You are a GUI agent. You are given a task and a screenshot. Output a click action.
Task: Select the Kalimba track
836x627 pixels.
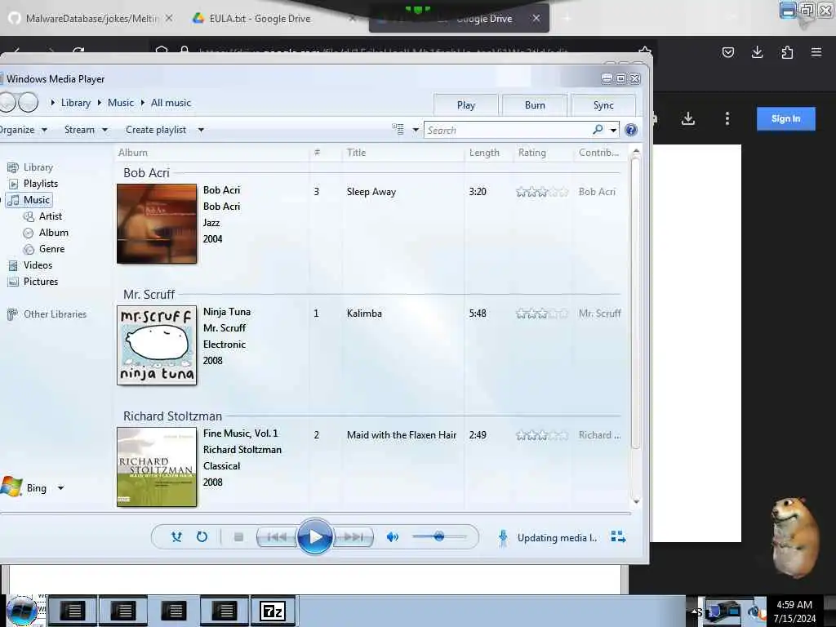364,313
